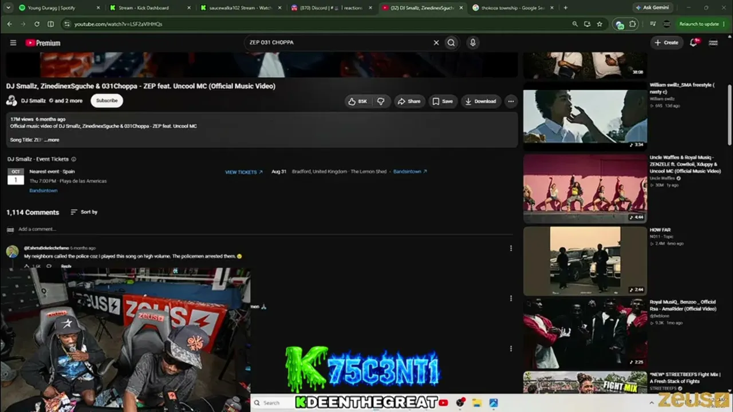Open the YouTube account avatar menu

click(714, 42)
